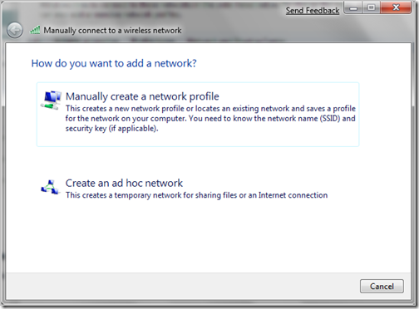Cancel the wireless network wizard
This screenshot has height=309, width=419.
(382, 286)
